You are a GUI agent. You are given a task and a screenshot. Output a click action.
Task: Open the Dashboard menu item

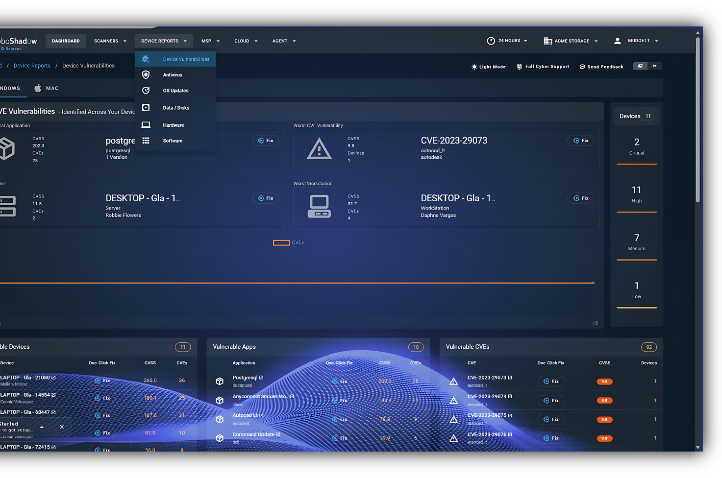(x=66, y=41)
